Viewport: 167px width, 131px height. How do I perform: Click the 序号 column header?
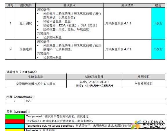pyautogui.click(x=10, y=5)
